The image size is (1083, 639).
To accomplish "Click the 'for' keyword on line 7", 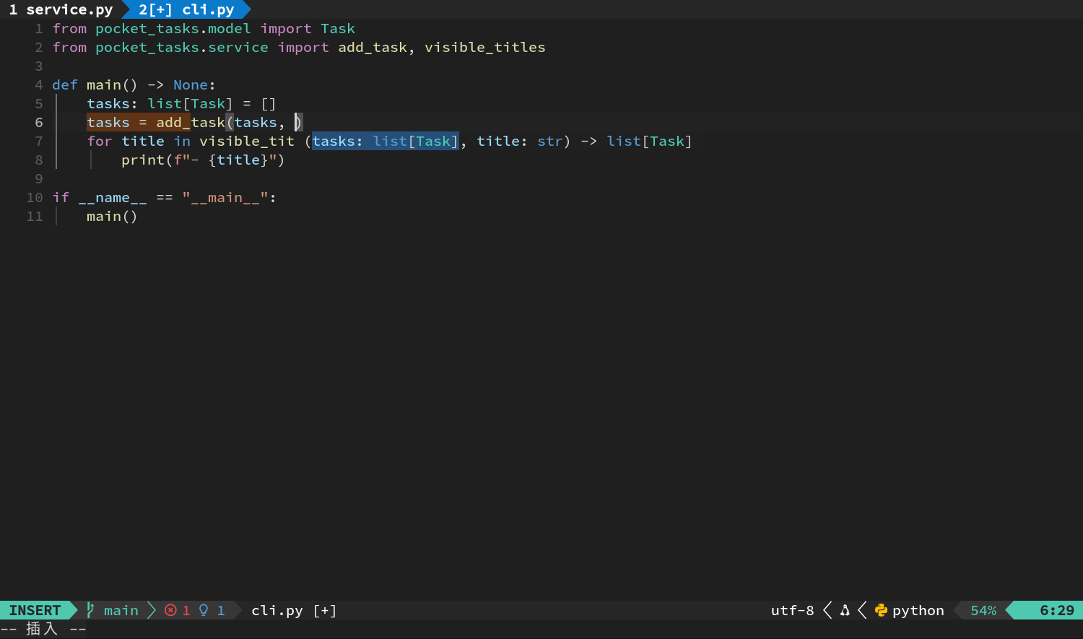I will 100,142.
